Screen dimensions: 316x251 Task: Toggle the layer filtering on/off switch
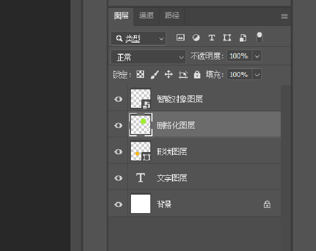(259, 37)
